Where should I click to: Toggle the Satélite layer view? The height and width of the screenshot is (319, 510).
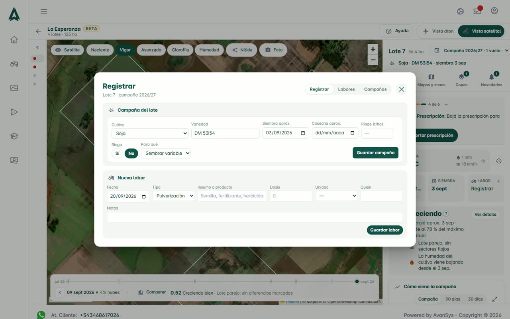pyautogui.click(x=67, y=50)
